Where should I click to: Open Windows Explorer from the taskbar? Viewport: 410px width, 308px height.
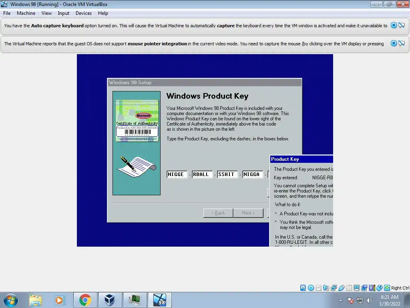(36, 300)
